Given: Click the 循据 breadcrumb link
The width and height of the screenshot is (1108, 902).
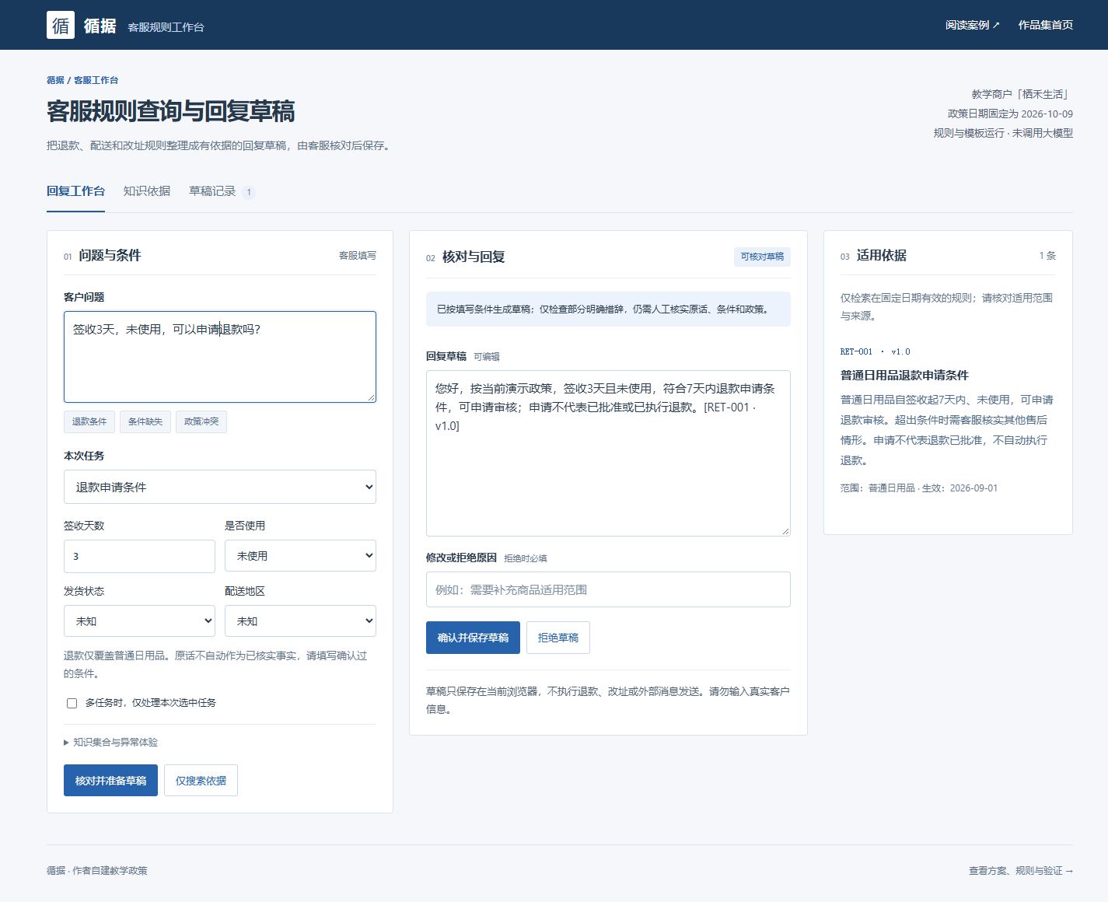Looking at the screenshot, I should pos(55,80).
